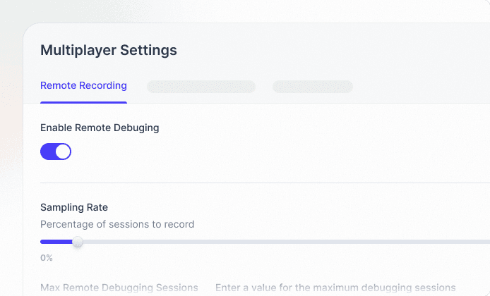490x296 pixels.
Task: Click the blue left side of toggle
Action: [47, 152]
